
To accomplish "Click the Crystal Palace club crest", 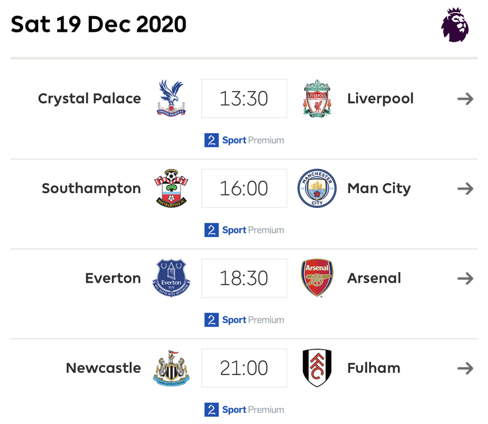I will (x=171, y=98).
